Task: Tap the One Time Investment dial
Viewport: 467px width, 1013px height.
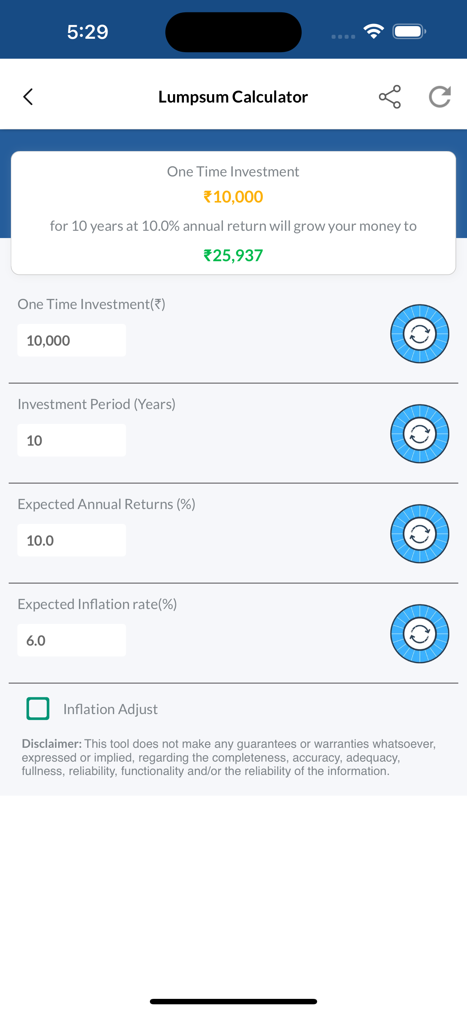Action: click(420, 334)
